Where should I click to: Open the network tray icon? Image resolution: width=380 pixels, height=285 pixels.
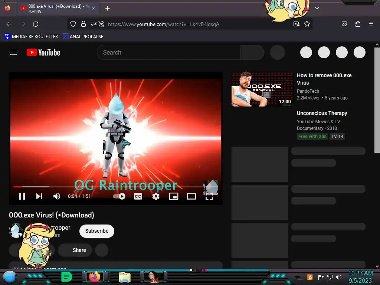[330, 277]
